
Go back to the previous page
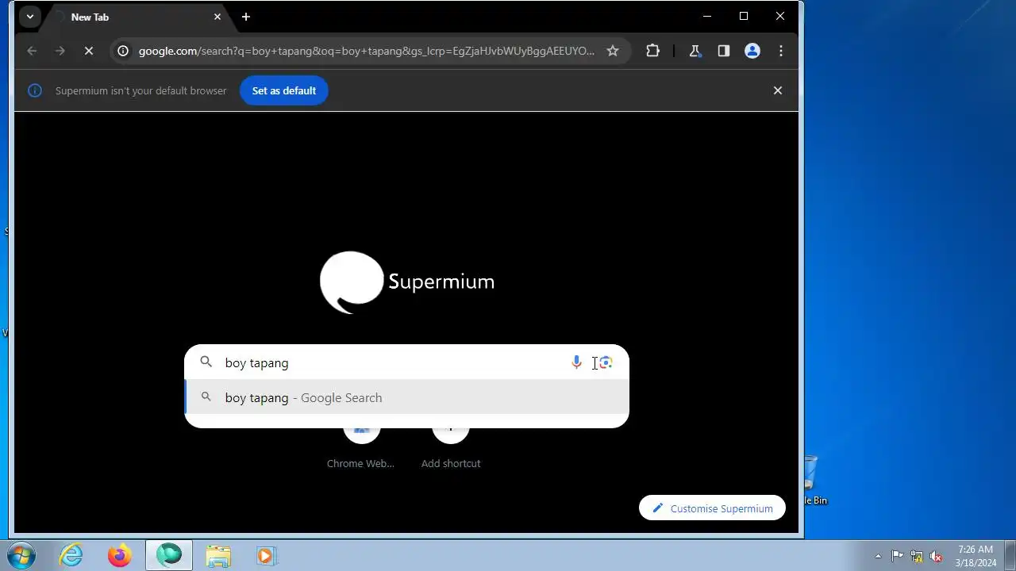click(x=32, y=51)
